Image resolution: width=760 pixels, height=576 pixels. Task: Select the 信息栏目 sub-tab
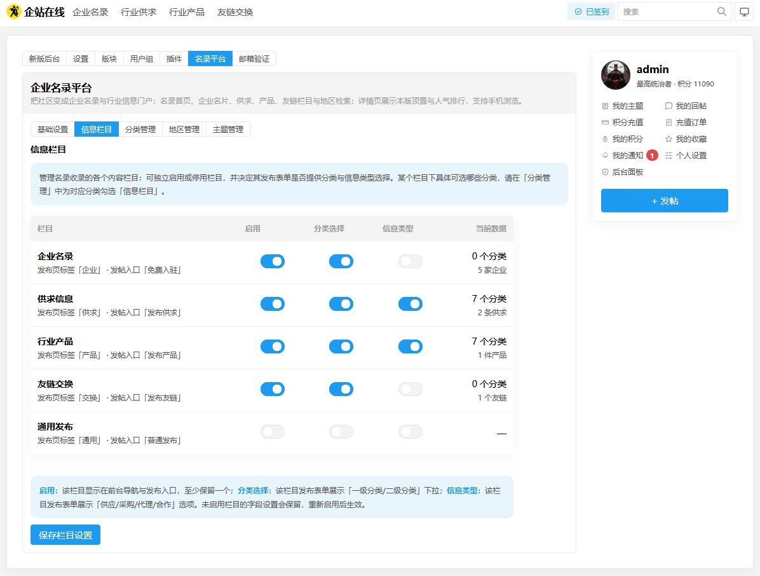[97, 130]
